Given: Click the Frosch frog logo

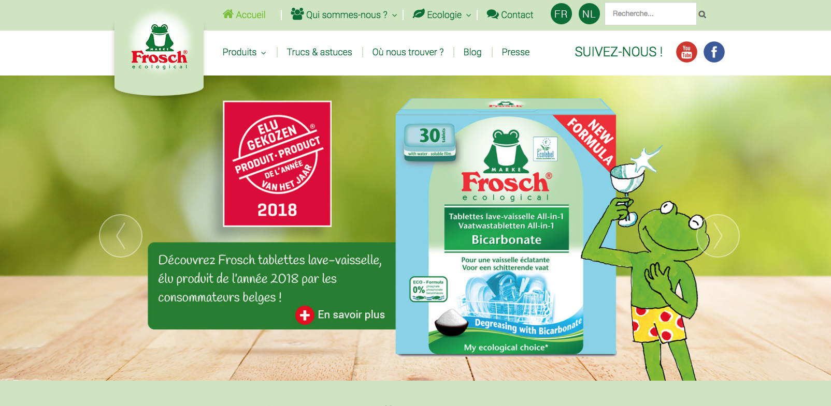Looking at the screenshot, I should (159, 47).
